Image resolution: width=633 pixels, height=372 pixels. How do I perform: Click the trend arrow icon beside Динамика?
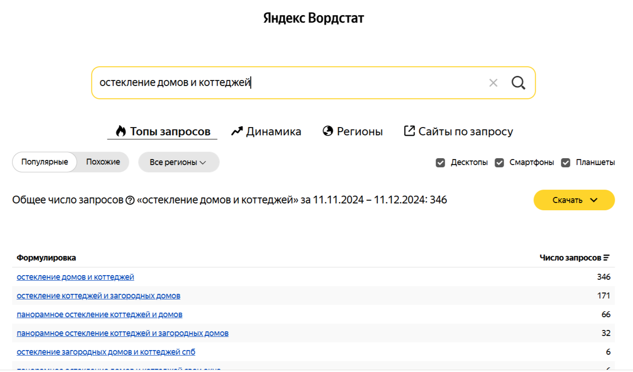click(x=237, y=131)
